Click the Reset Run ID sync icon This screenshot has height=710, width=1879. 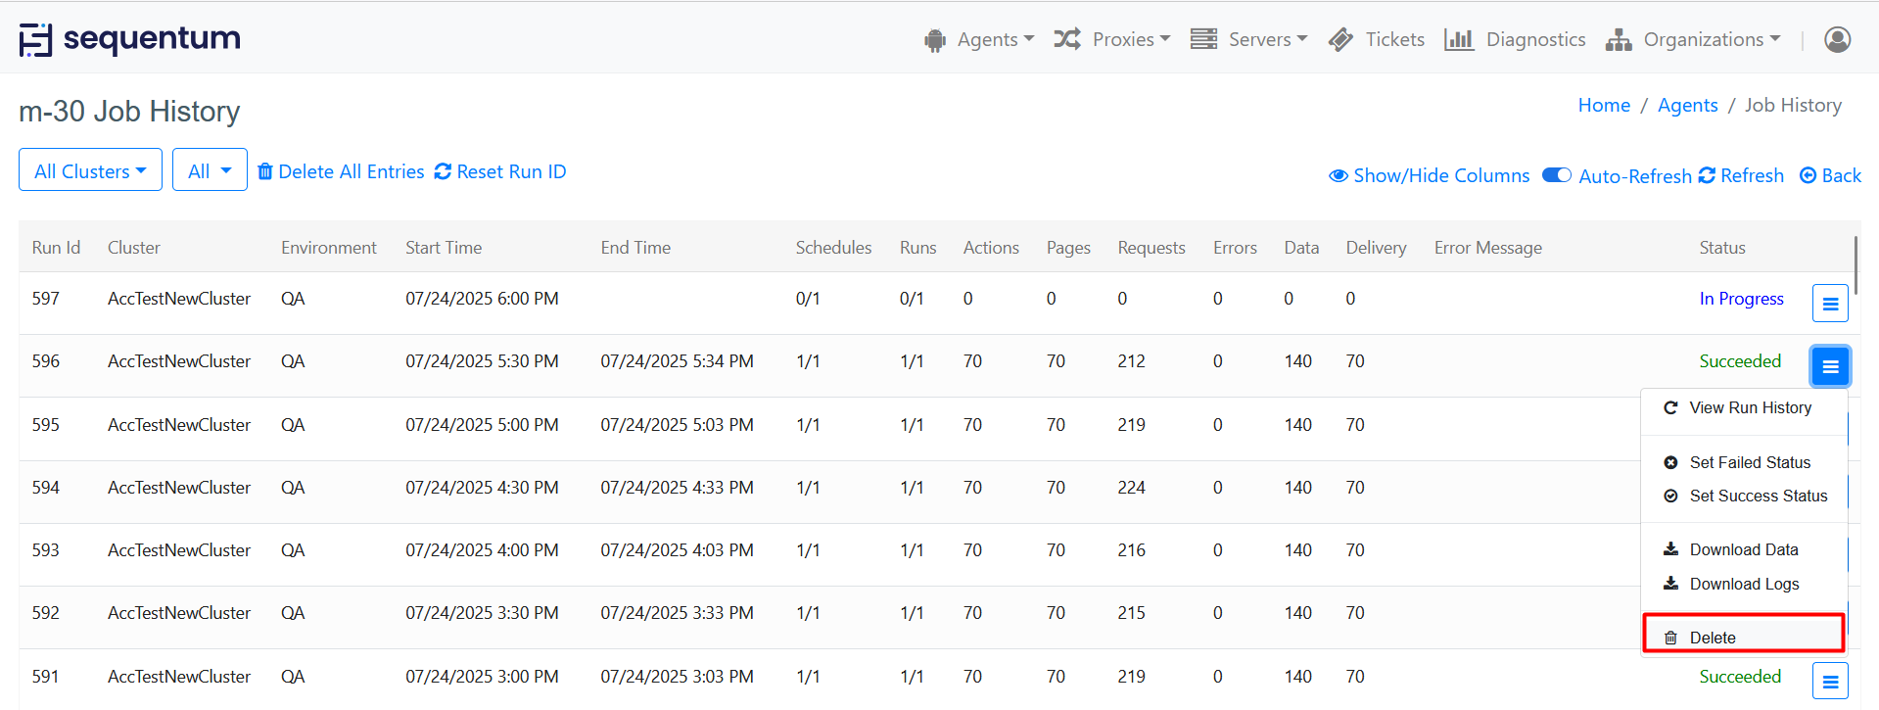point(443,172)
